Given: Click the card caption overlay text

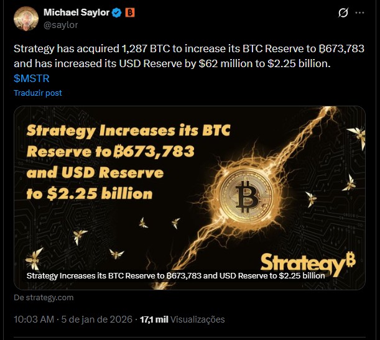Looking at the screenshot, I should [x=176, y=275].
